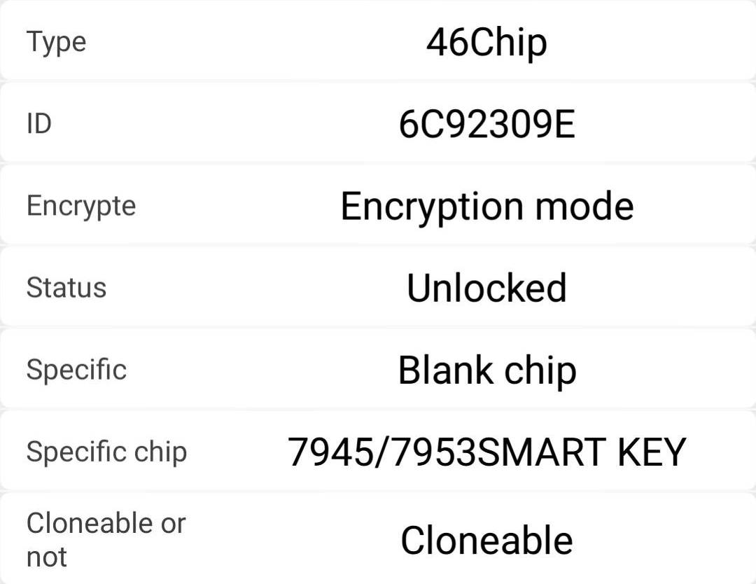756x584 pixels.
Task: Tap the Cloneable result value
Action: pyautogui.click(x=486, y=541)
